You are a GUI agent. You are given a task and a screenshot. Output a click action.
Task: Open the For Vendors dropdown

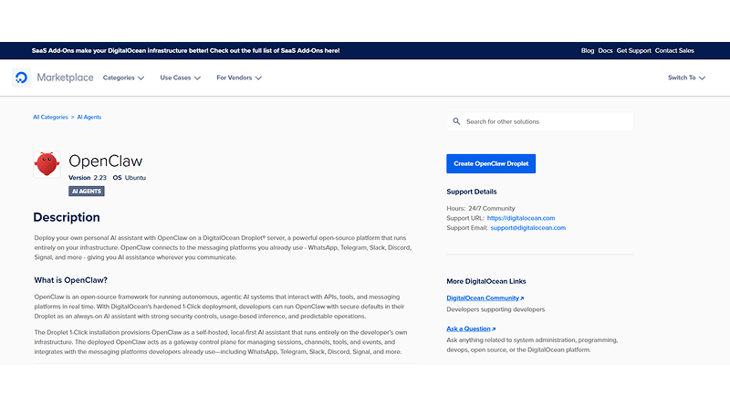tap(239, 78)
